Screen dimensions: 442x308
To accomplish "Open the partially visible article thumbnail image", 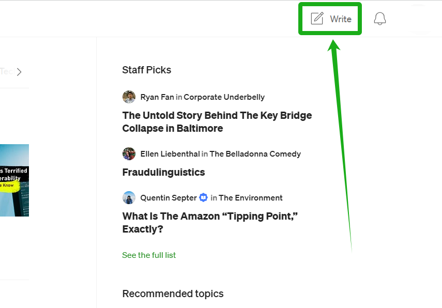I will pos(14,180).
